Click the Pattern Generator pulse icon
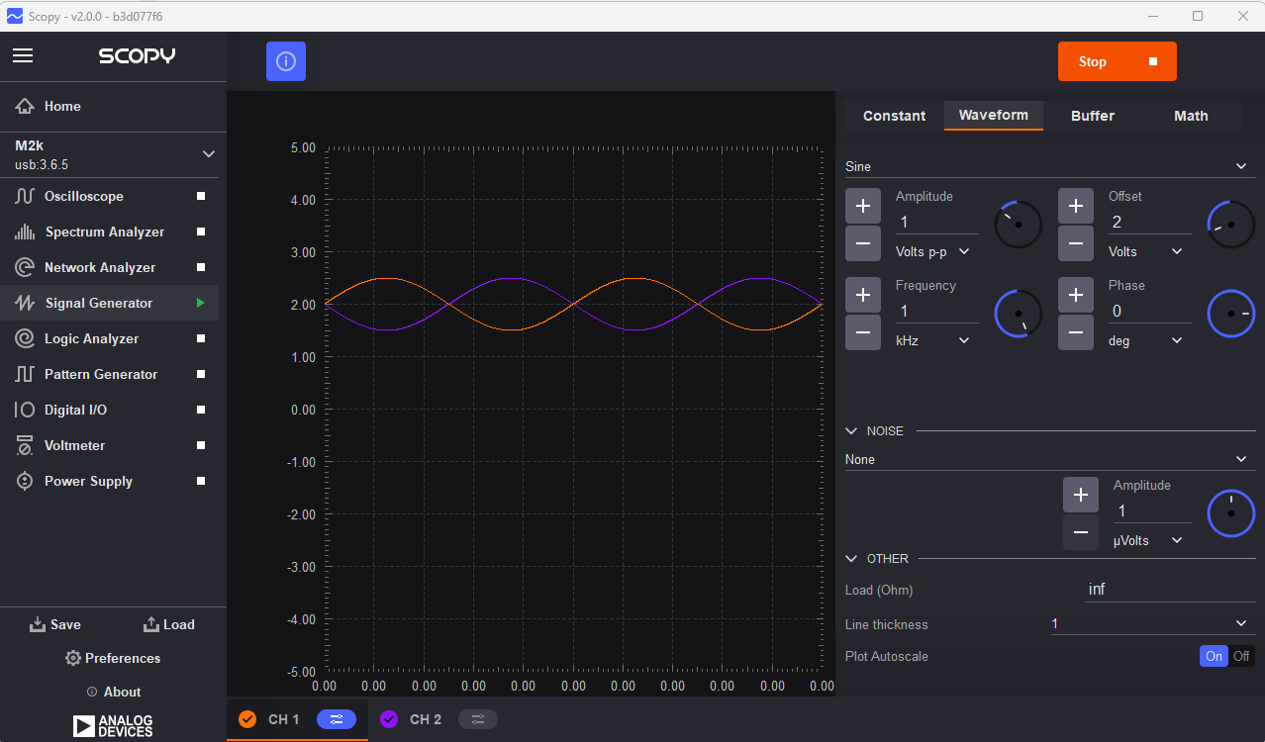Image resolution: width=1265 pixels, height=742 pixels. tap(25, 374)
